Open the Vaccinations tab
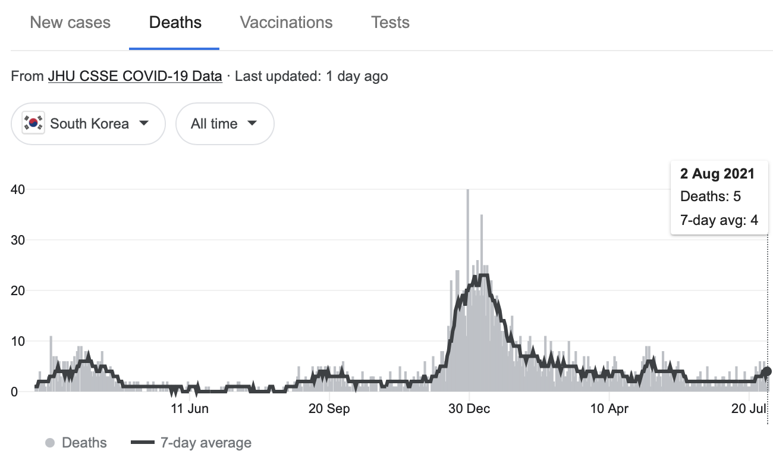773x463 pixels. point(286,23)
